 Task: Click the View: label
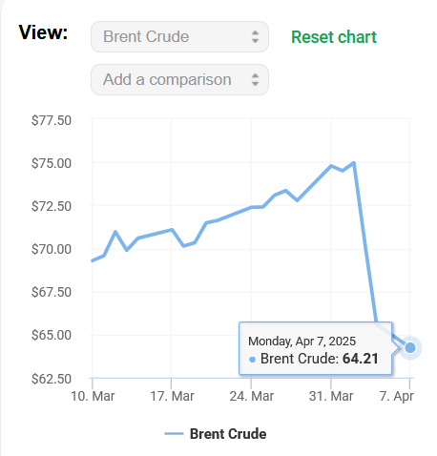(x=43, y=32)
